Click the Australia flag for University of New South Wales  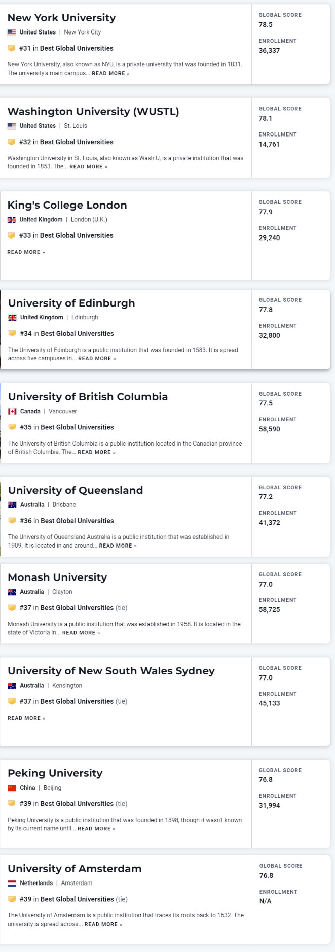pyautogui.click(x=11, y=685)
